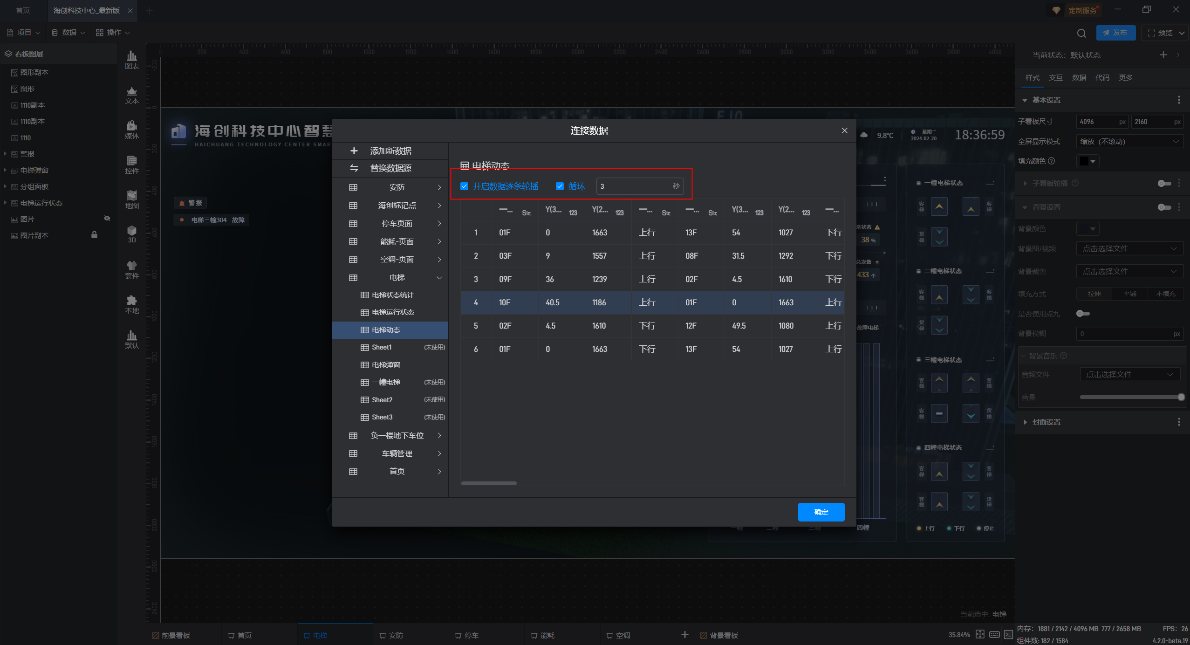Click the 替换数据源 swap icon
1190x645 pixels.
pyautogui.click(x=354, y=168)
